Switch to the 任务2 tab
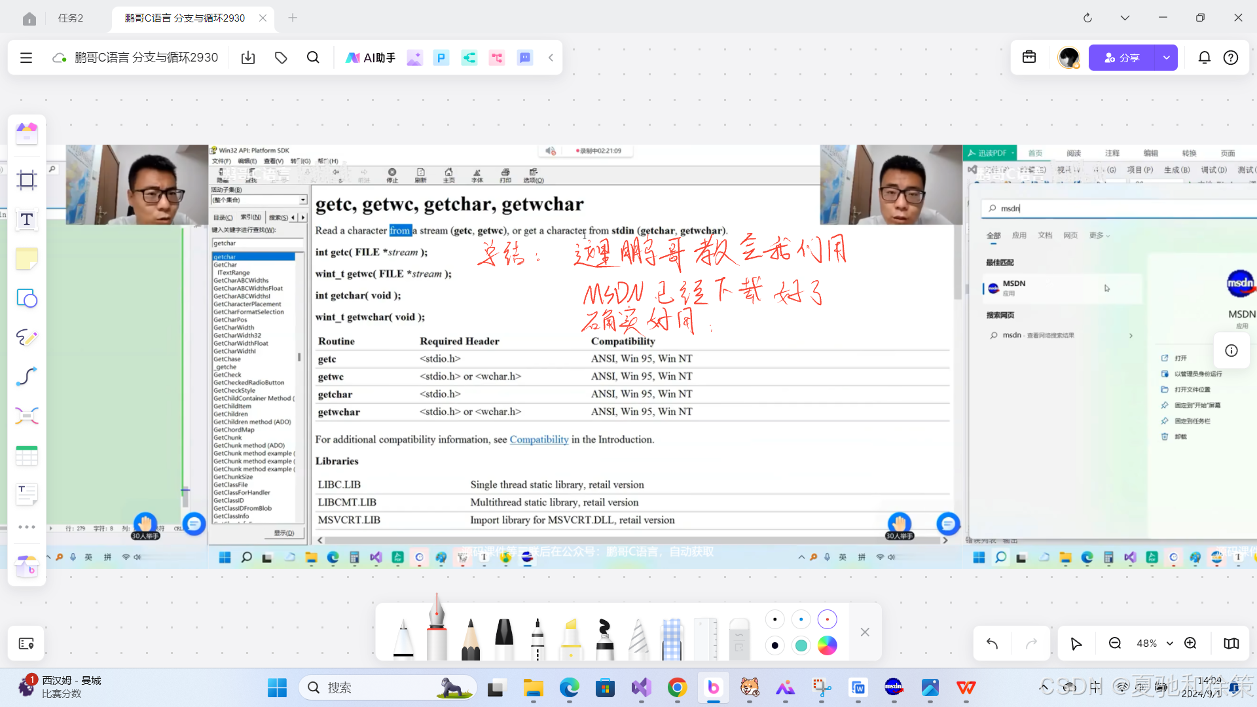The width and height of the screenshot is (1257, 707). pyautogui.click(x=71, y=18)
